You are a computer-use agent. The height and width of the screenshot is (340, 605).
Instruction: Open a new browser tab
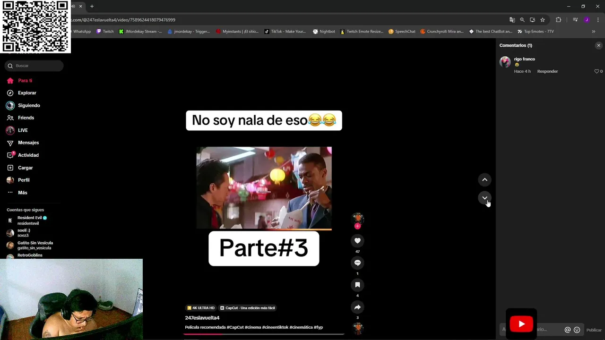pos(92,6)
